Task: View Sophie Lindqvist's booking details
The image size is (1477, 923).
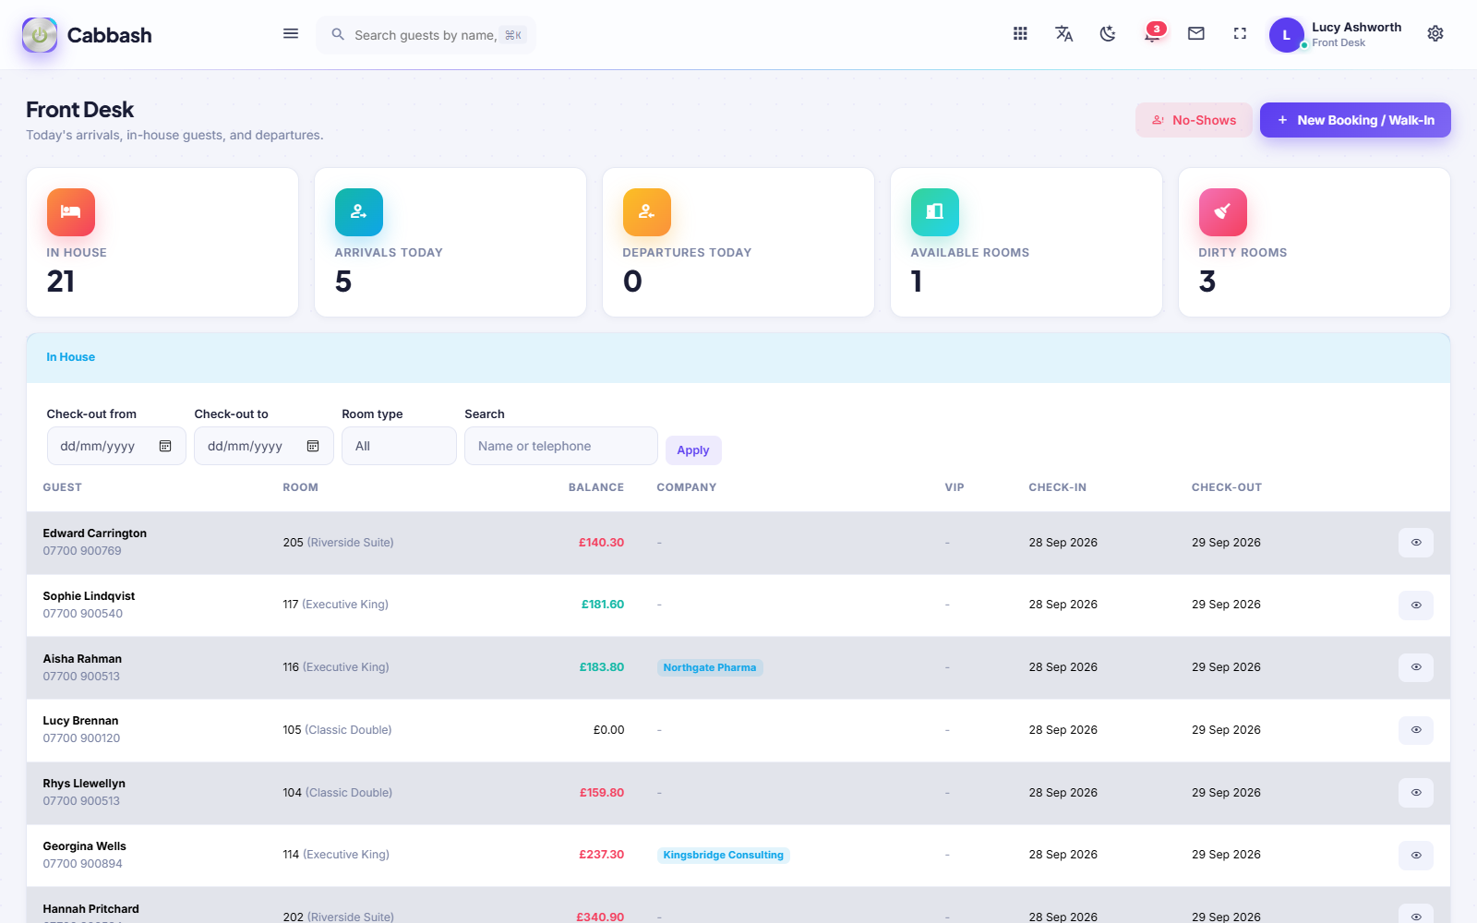Action: click(x=1416, y=605)
